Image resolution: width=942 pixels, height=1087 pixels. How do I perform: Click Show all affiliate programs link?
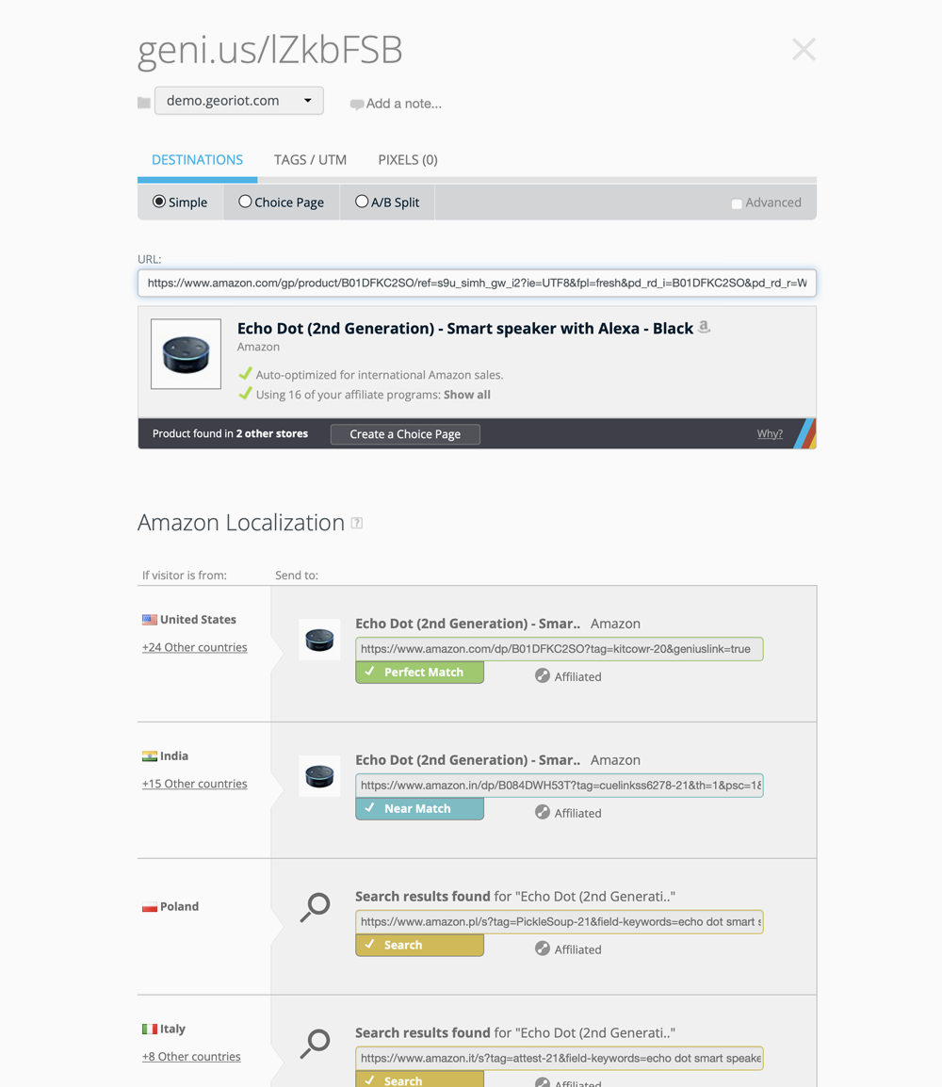(467, 395)
